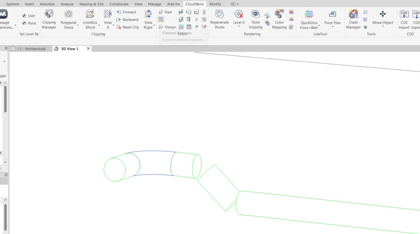Image resolution: width=420 pixels, height=234 pixels.
Task: Click the Regenerate Points icon
Action: tap(219, 19)
